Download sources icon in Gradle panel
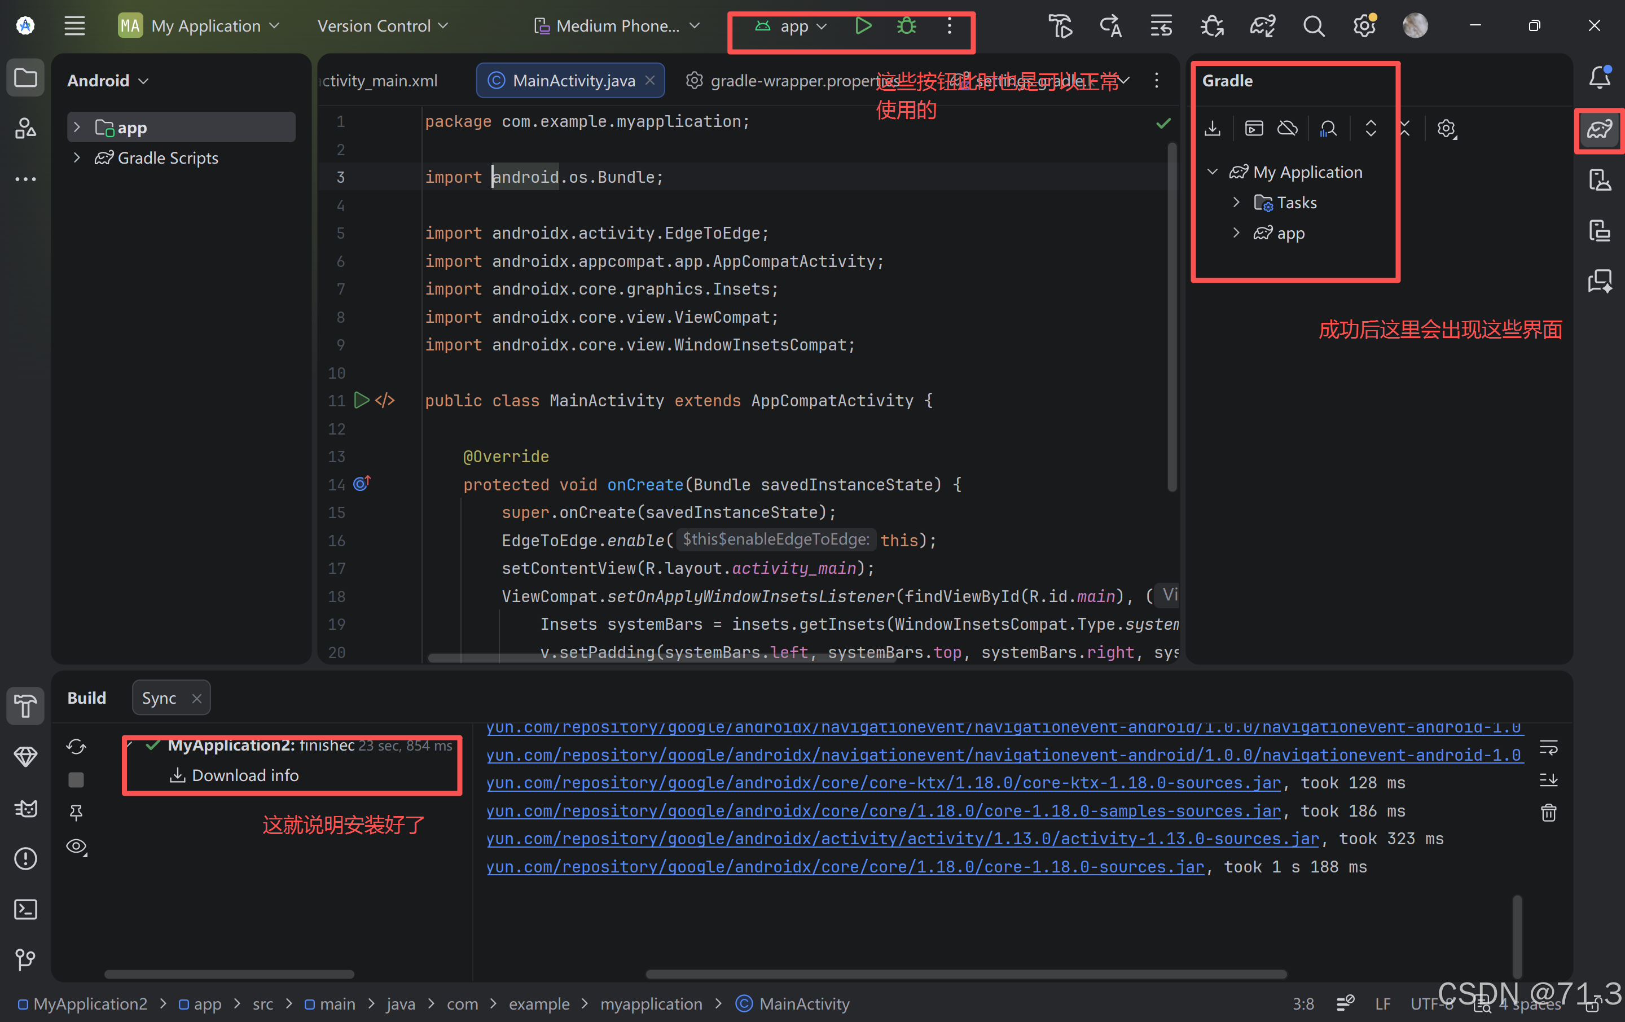The image size is (1625, 1022). pos(1212,128)
